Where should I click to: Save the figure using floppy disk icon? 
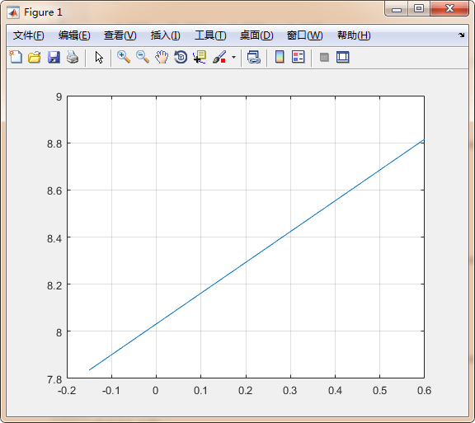click(54, 57)
